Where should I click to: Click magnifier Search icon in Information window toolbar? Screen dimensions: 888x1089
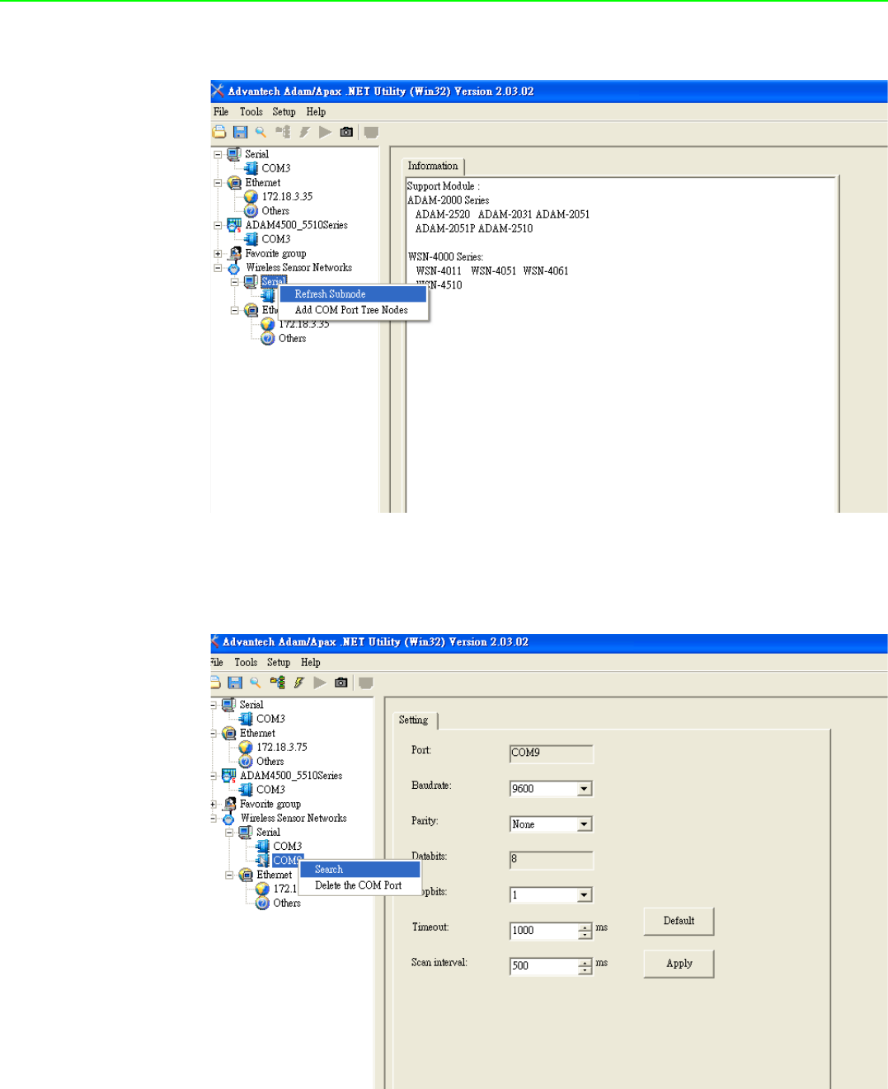coord(261,132)
